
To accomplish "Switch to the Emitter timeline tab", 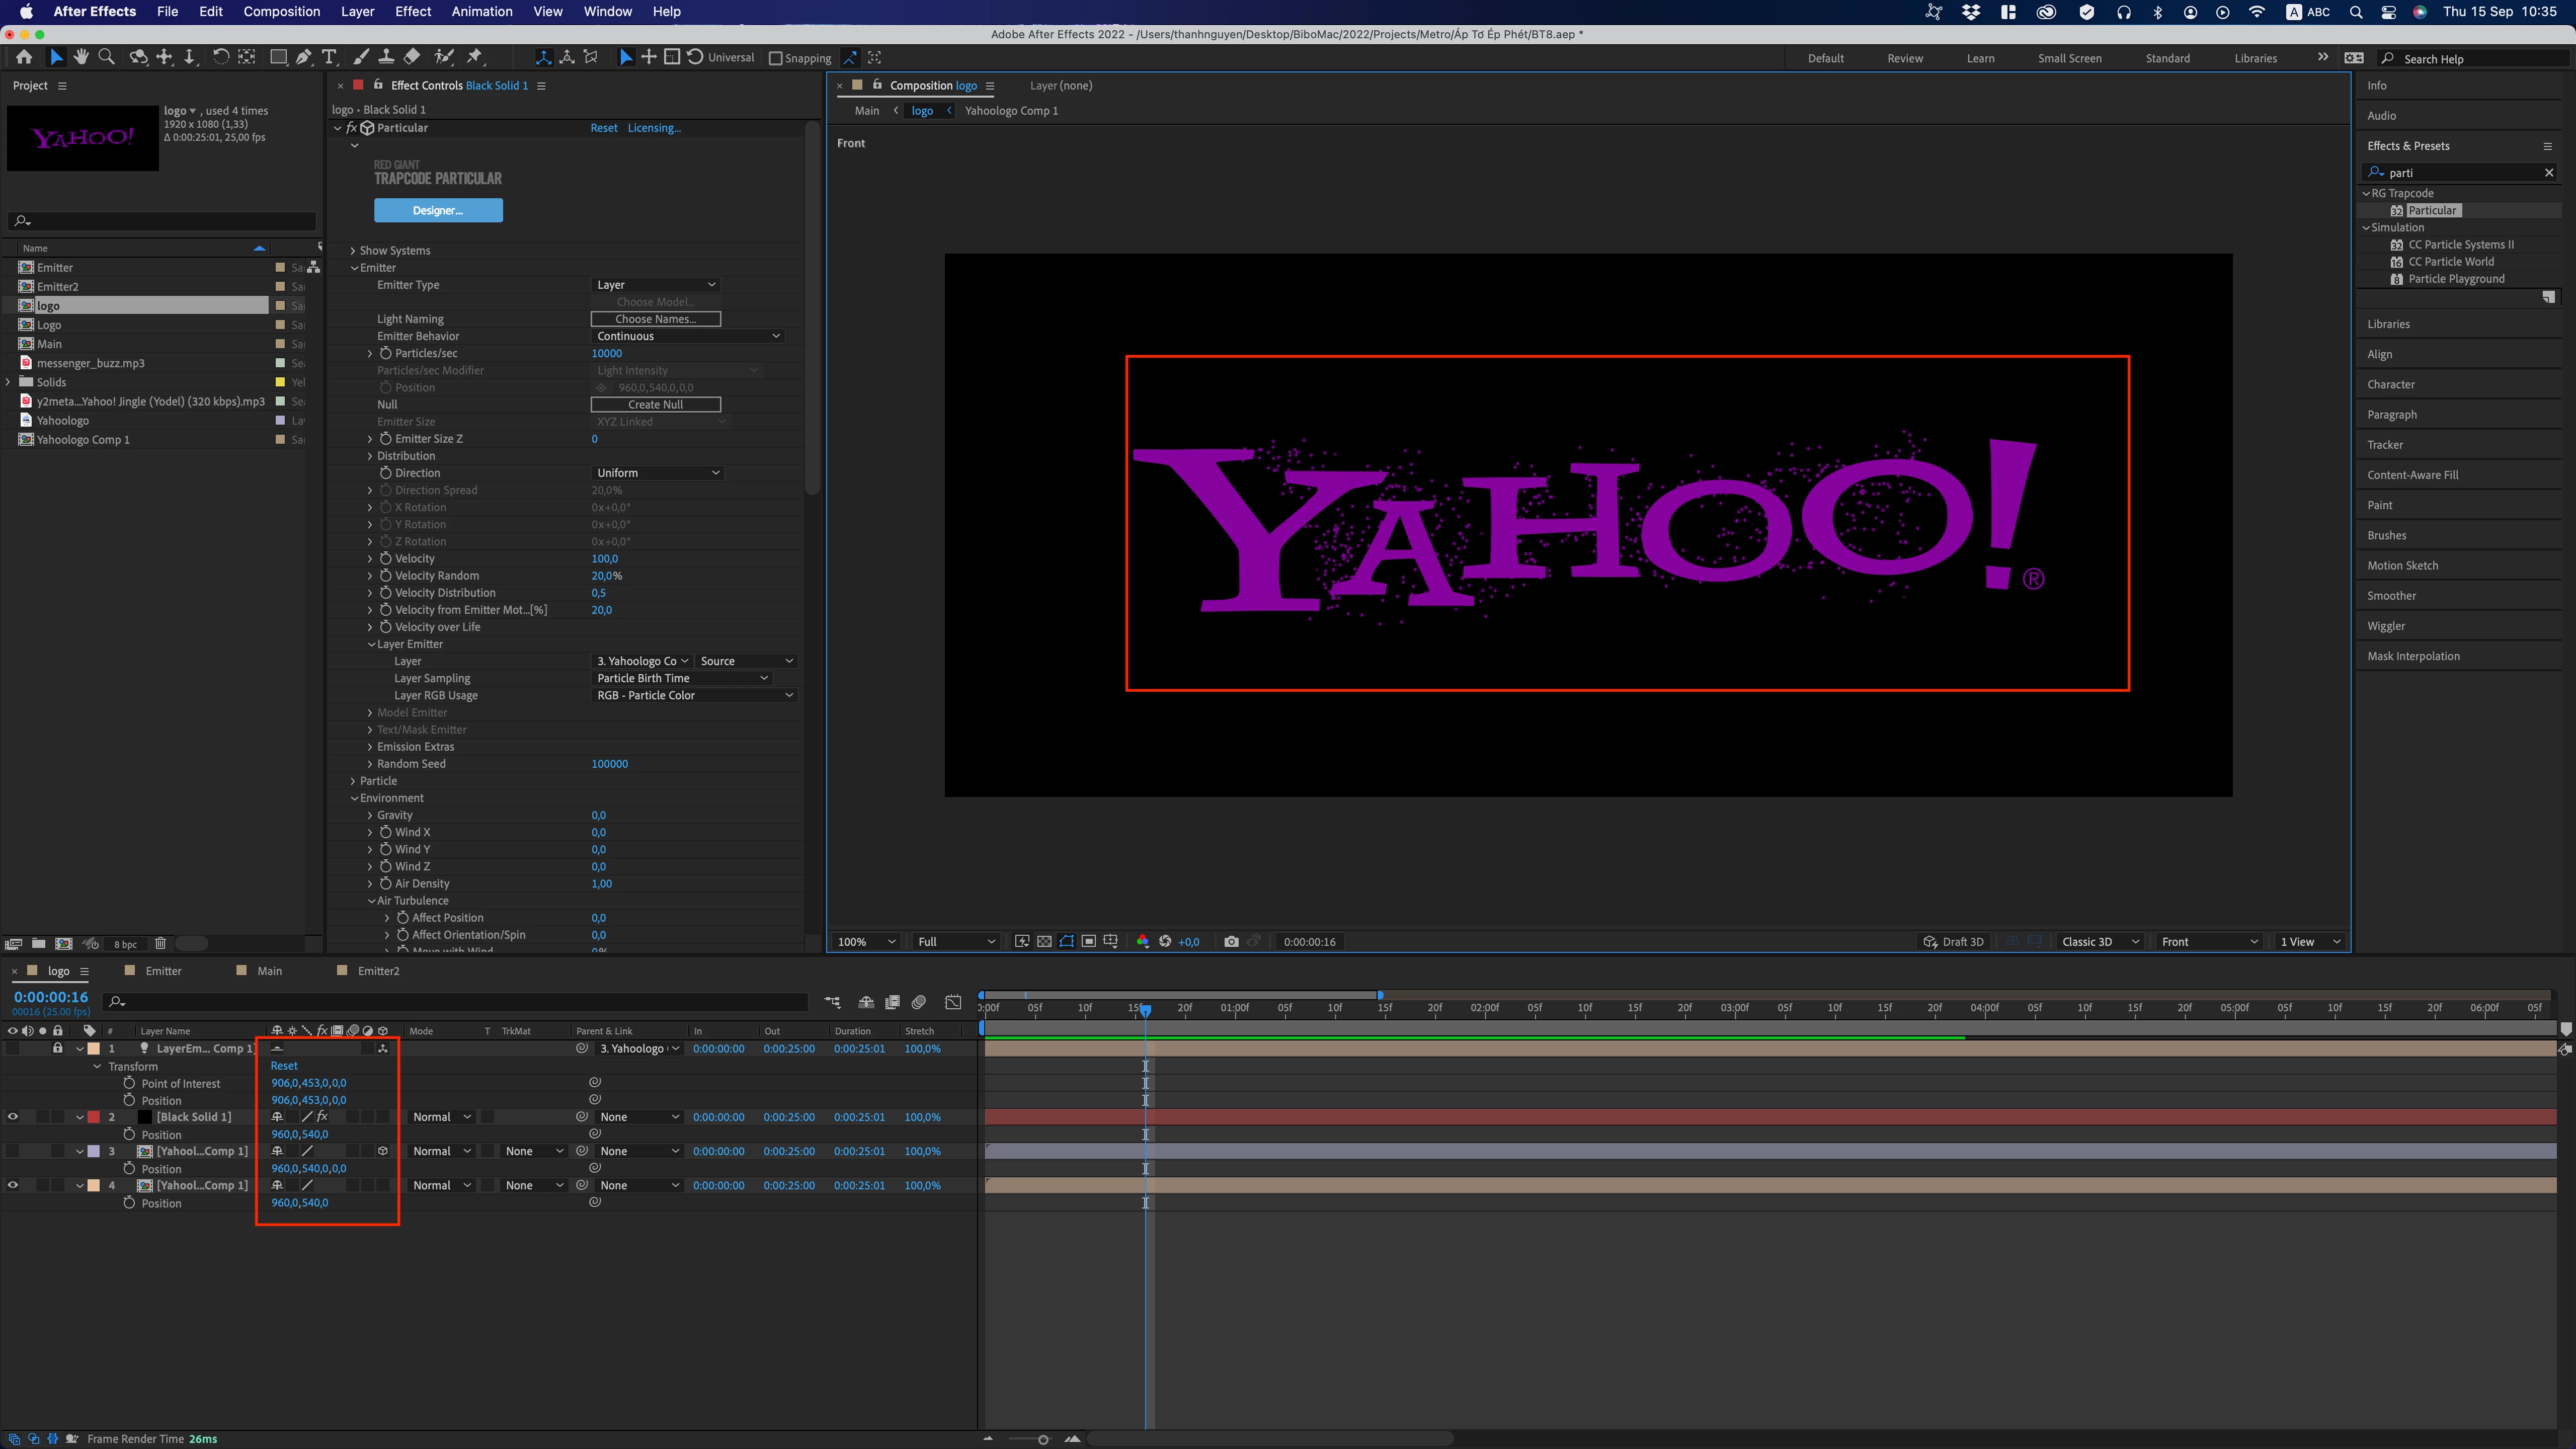I will pos(163,971).
